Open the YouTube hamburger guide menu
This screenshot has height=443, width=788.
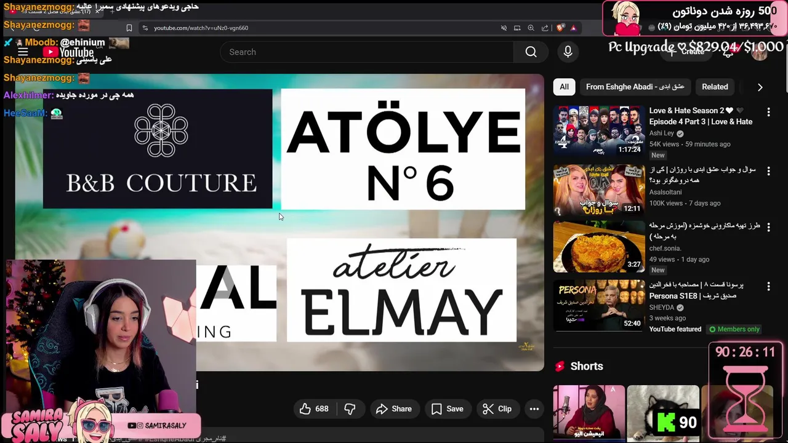[x=23, y=52]
